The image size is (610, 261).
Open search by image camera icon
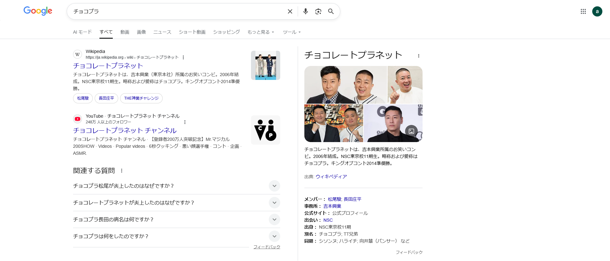point(318,11)
